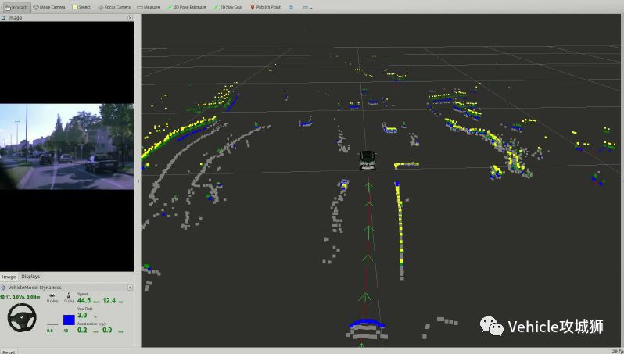This screenshot has height=354, width=624.
Task: Click the brake pedal icon
Action: pyautogui.click(x=52, y=295)
